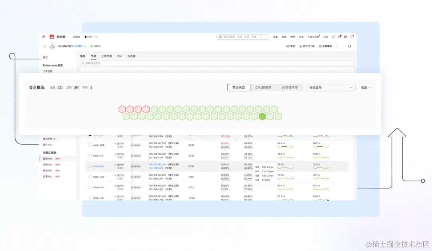
Task: Click the first red abnormal node hexagon
Action: click(x=122, y=109)
